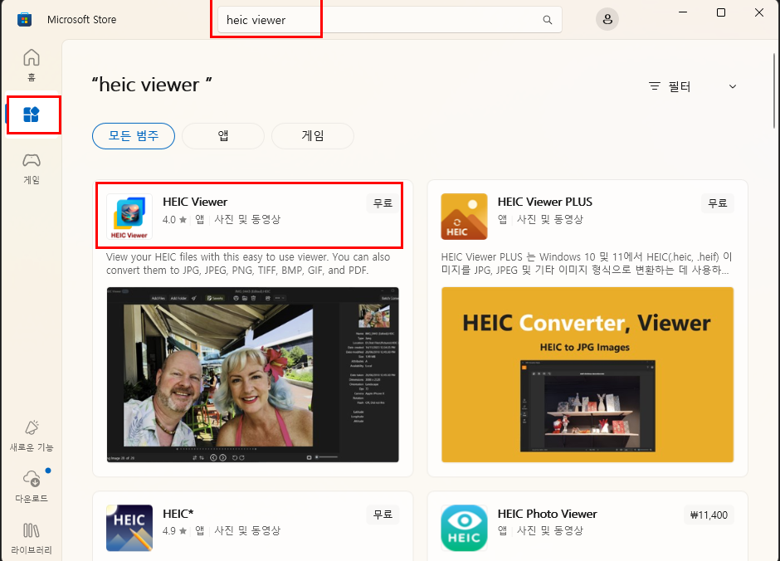This screenshot has height=561, width=780.
Task: Open the HEIC Viewer title link
Action: coord(195,202)
